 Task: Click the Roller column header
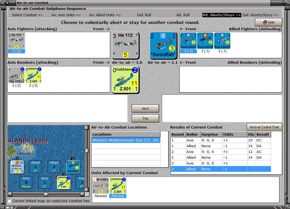(193, 135)
